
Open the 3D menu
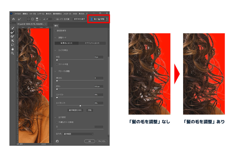coord(75,14)
